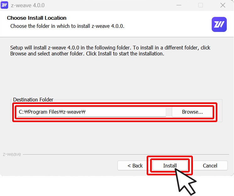The image size is (234, 196).
Task: Go back with the < Back button
Action: click(x=135, y=166)
